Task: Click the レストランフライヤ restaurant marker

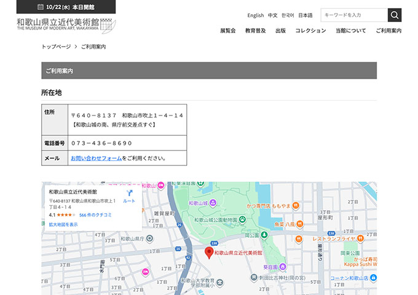Action: [x=360, y=238]
